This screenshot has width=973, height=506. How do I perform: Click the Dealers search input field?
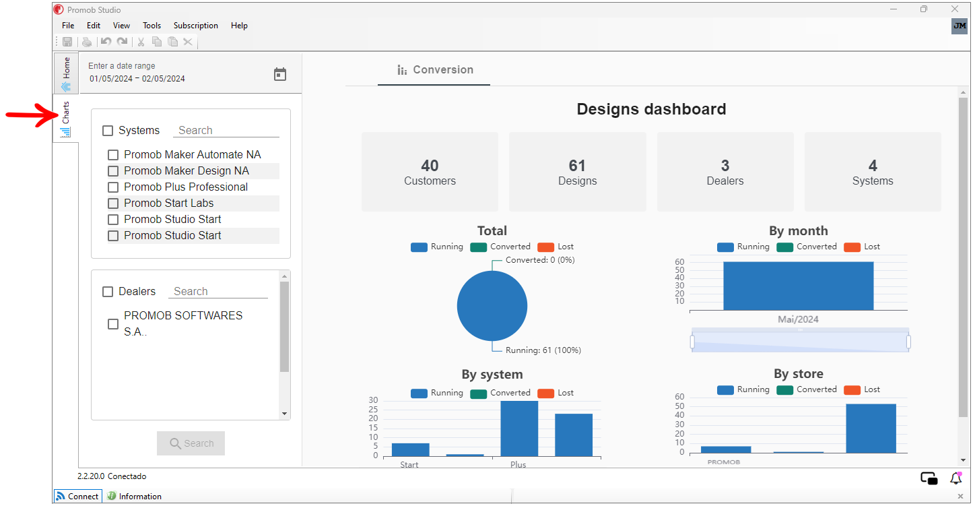click(x=218, y=292)
